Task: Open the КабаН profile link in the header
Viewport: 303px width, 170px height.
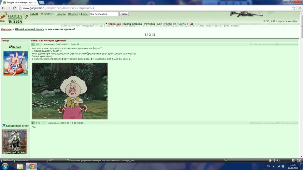Action: click(34, 14)
